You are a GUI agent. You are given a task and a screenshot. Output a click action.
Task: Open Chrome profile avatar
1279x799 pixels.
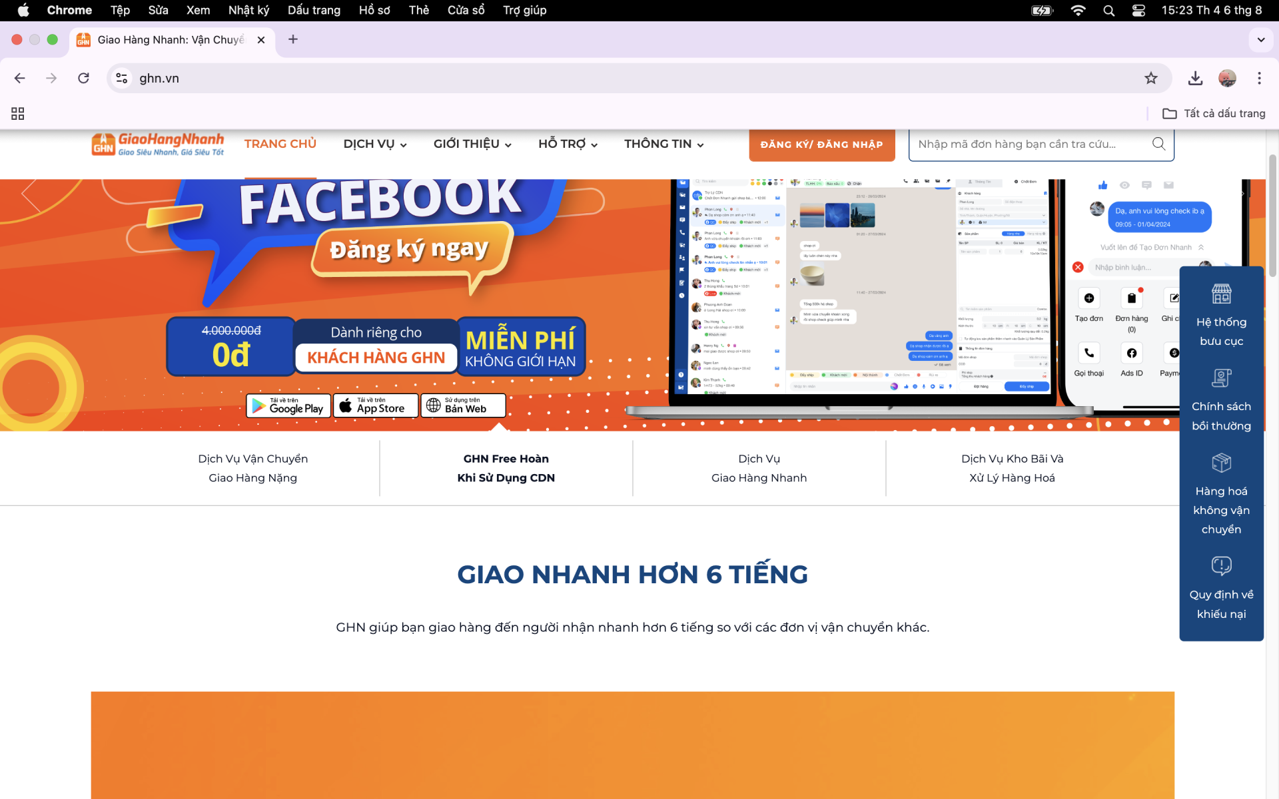click(1227, 79)
